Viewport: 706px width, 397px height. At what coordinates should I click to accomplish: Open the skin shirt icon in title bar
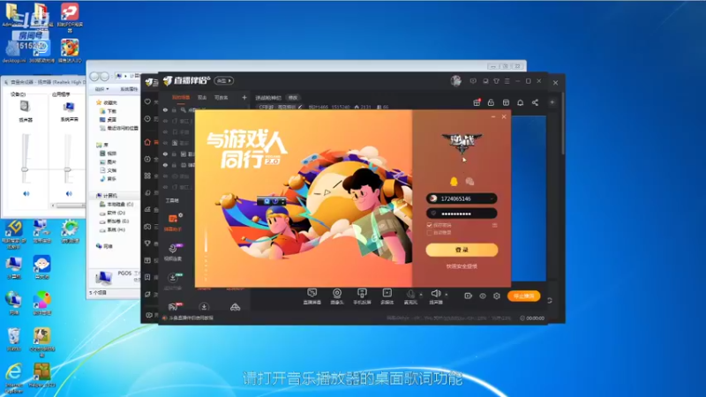click(x=496, y=81)
